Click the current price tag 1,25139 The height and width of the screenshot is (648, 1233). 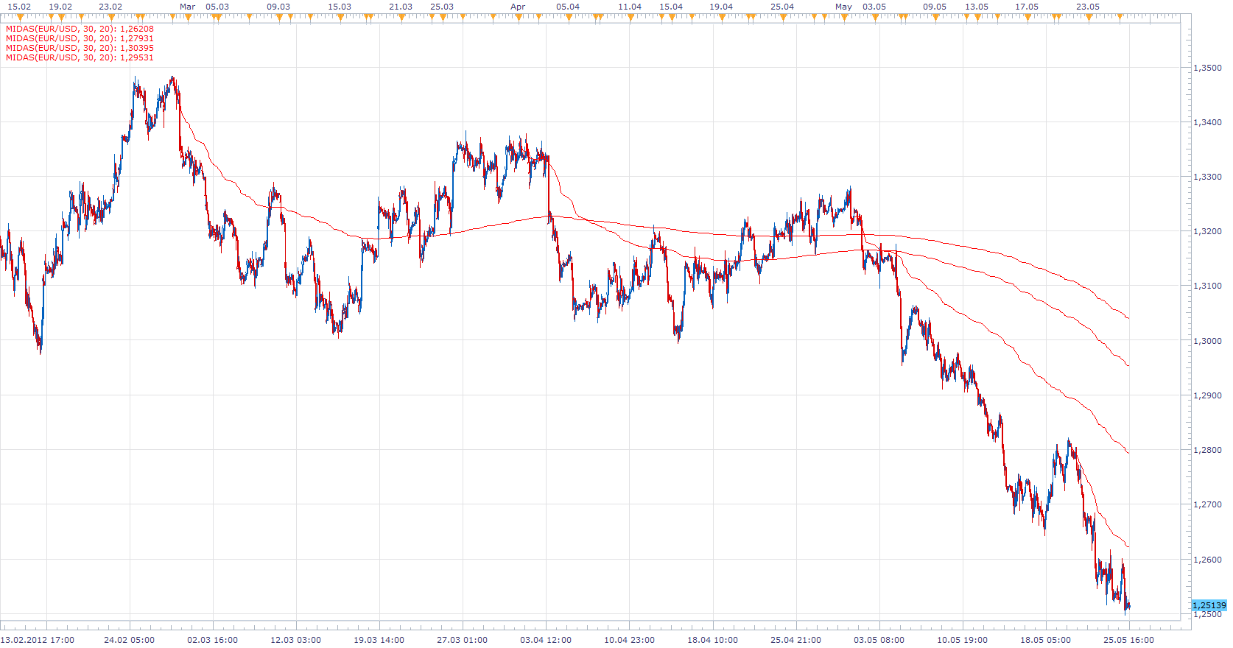[1209, 605]
